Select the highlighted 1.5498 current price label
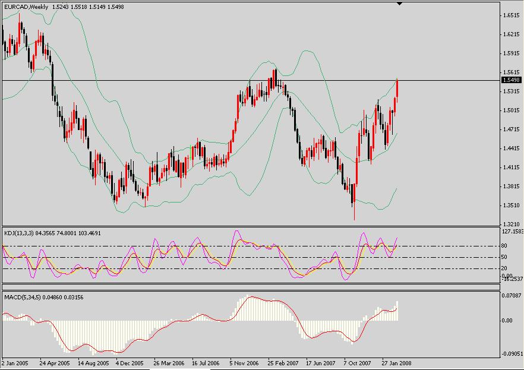 (512, 80)
